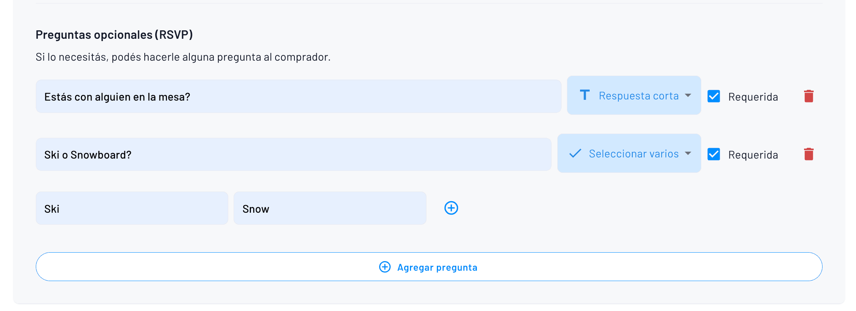Viewport: 856px width, 311px height.
Task: Click the 'Estás con alguien en la mesa?' question field
Action: (x=298, y=96)
